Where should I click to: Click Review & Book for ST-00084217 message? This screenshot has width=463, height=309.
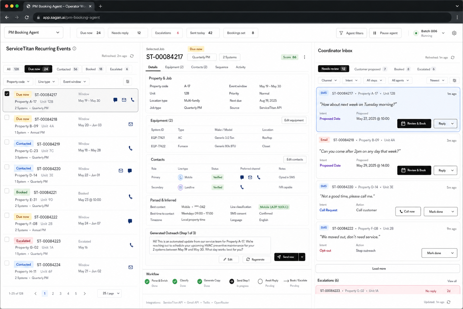click(x=414, y=124)
